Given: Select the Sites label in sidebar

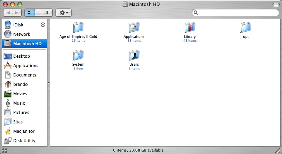Looking at the screenshot, I should coord(18,122).
